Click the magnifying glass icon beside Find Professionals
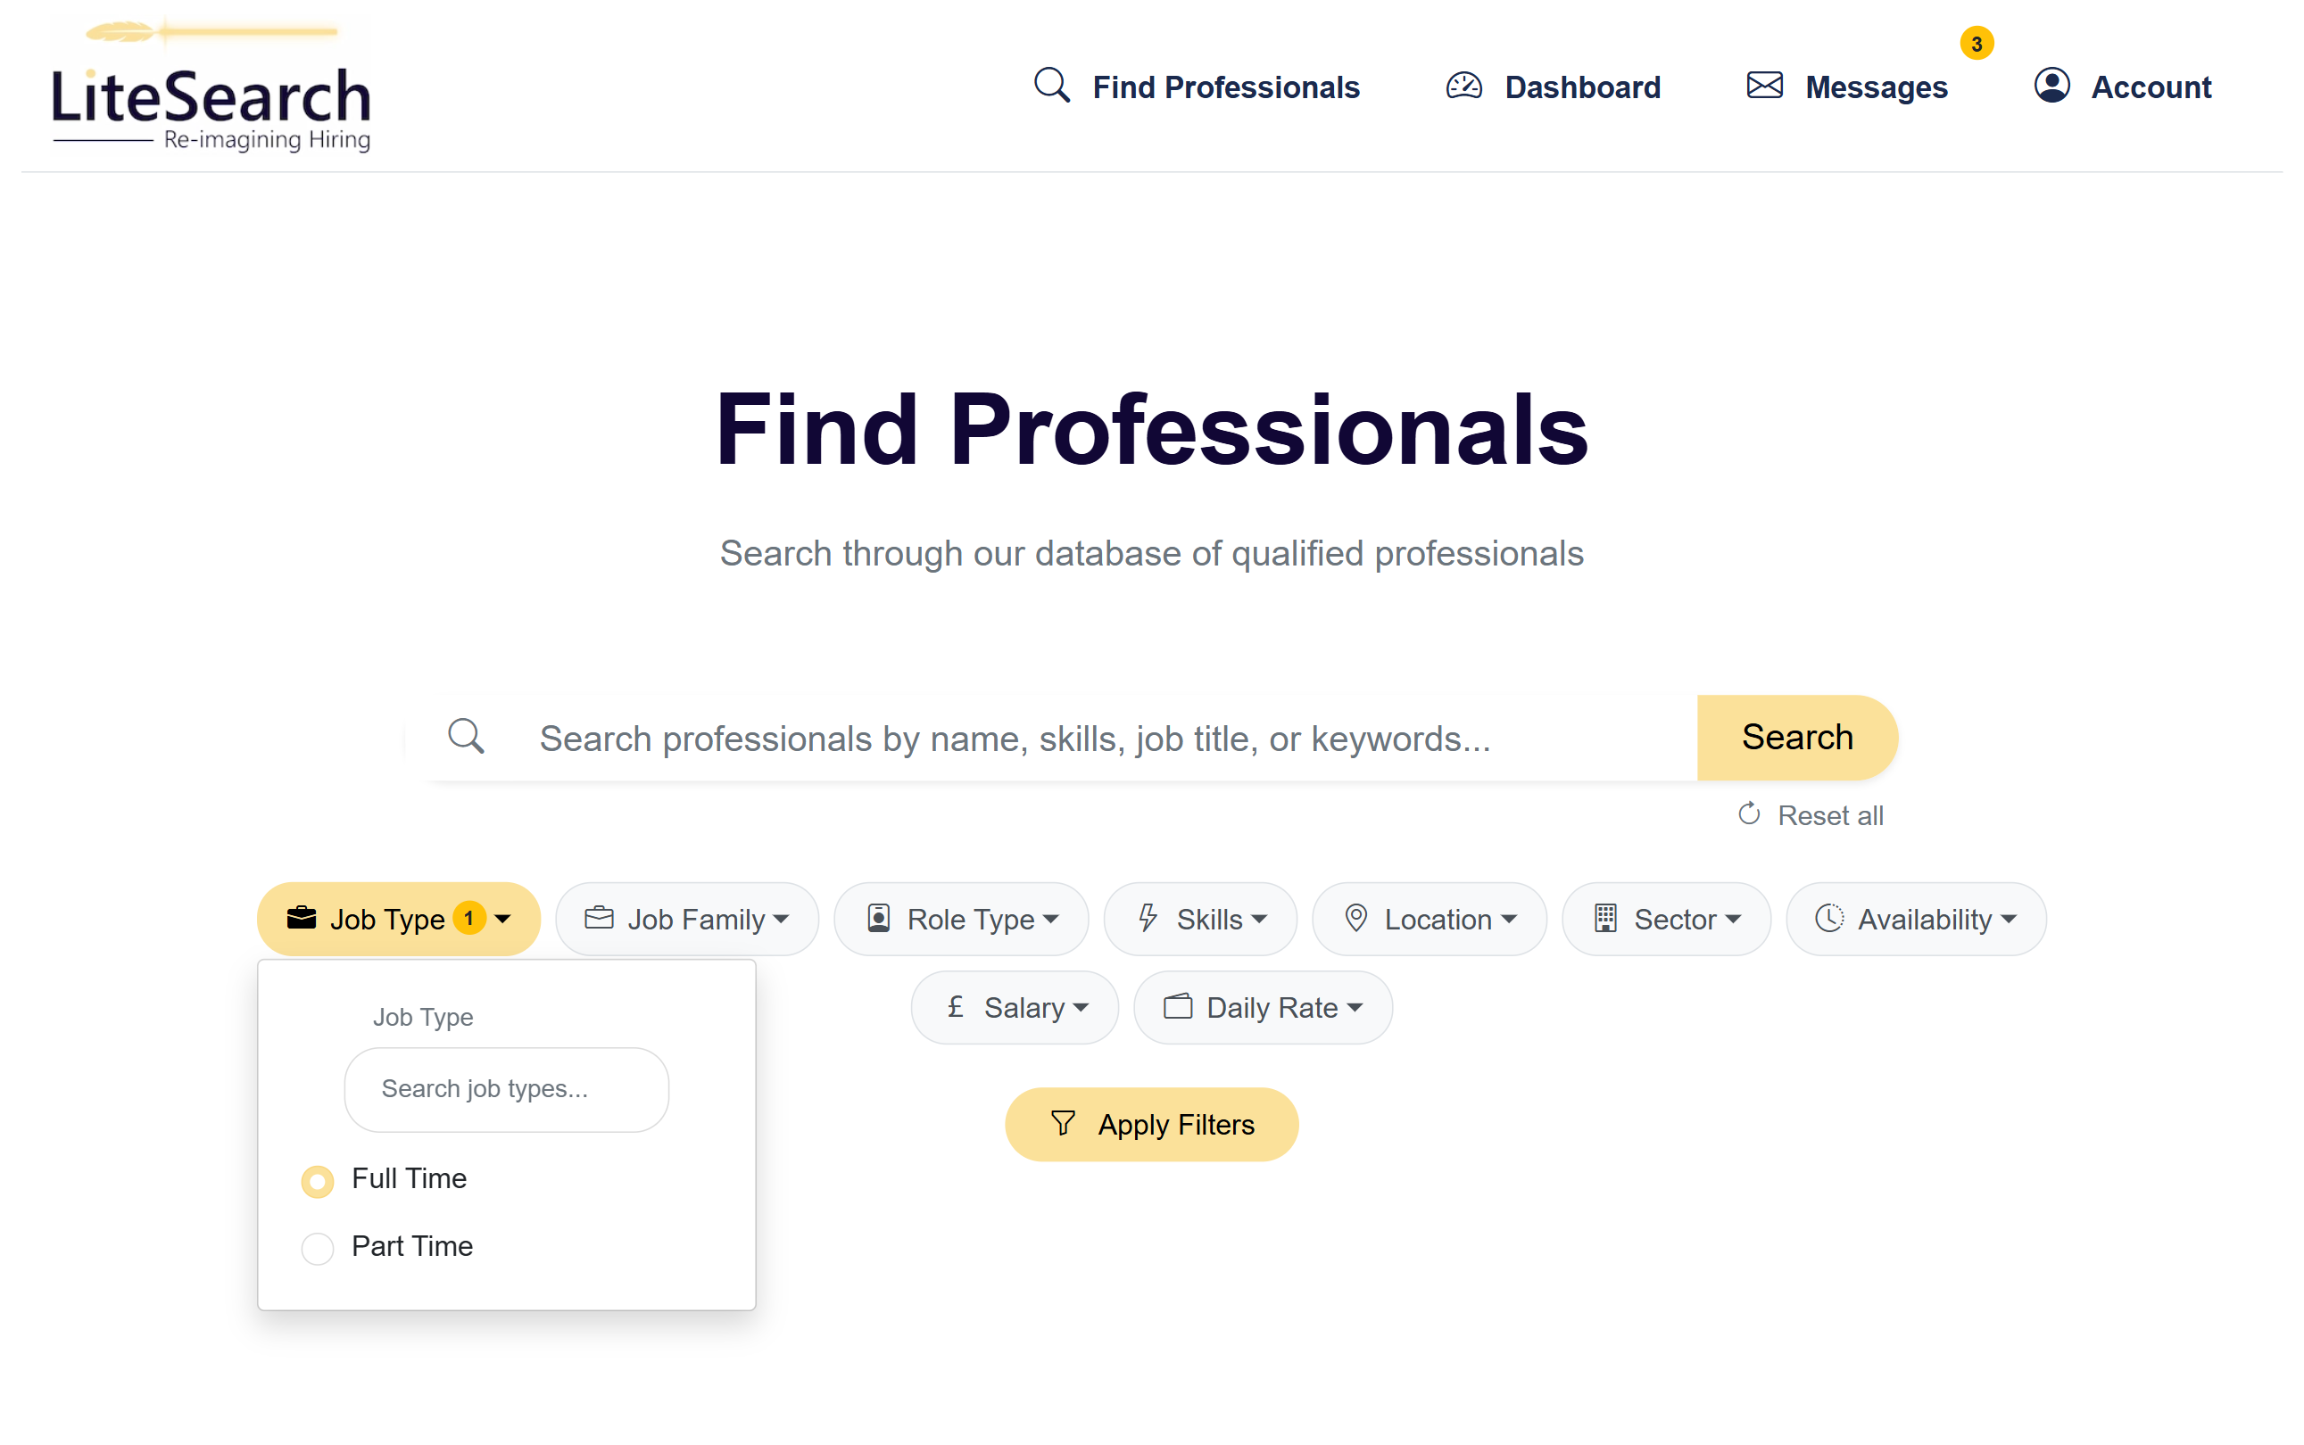 point(1052,85)
